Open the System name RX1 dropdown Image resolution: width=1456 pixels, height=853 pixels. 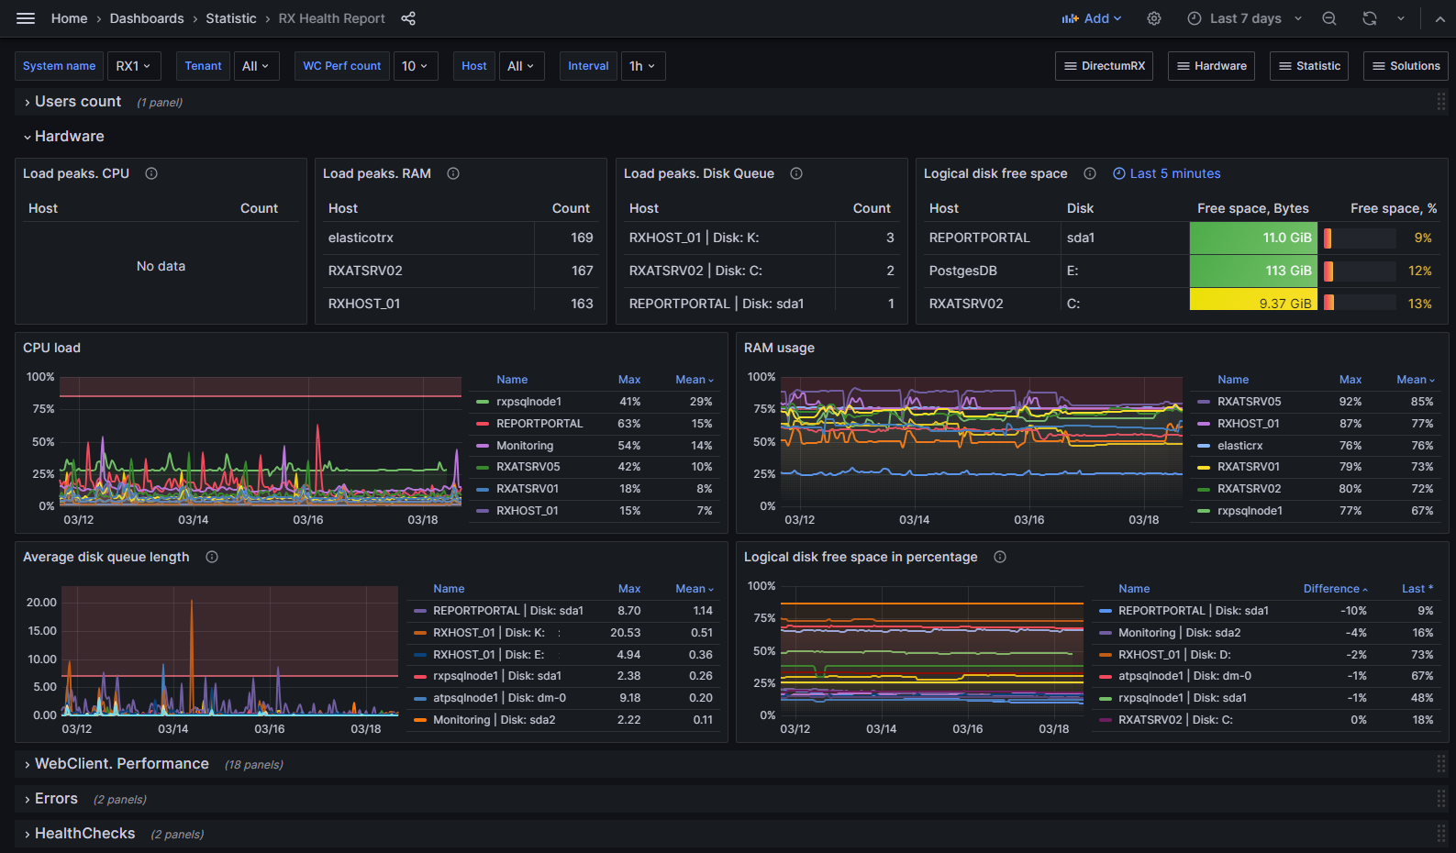(133, 66)
